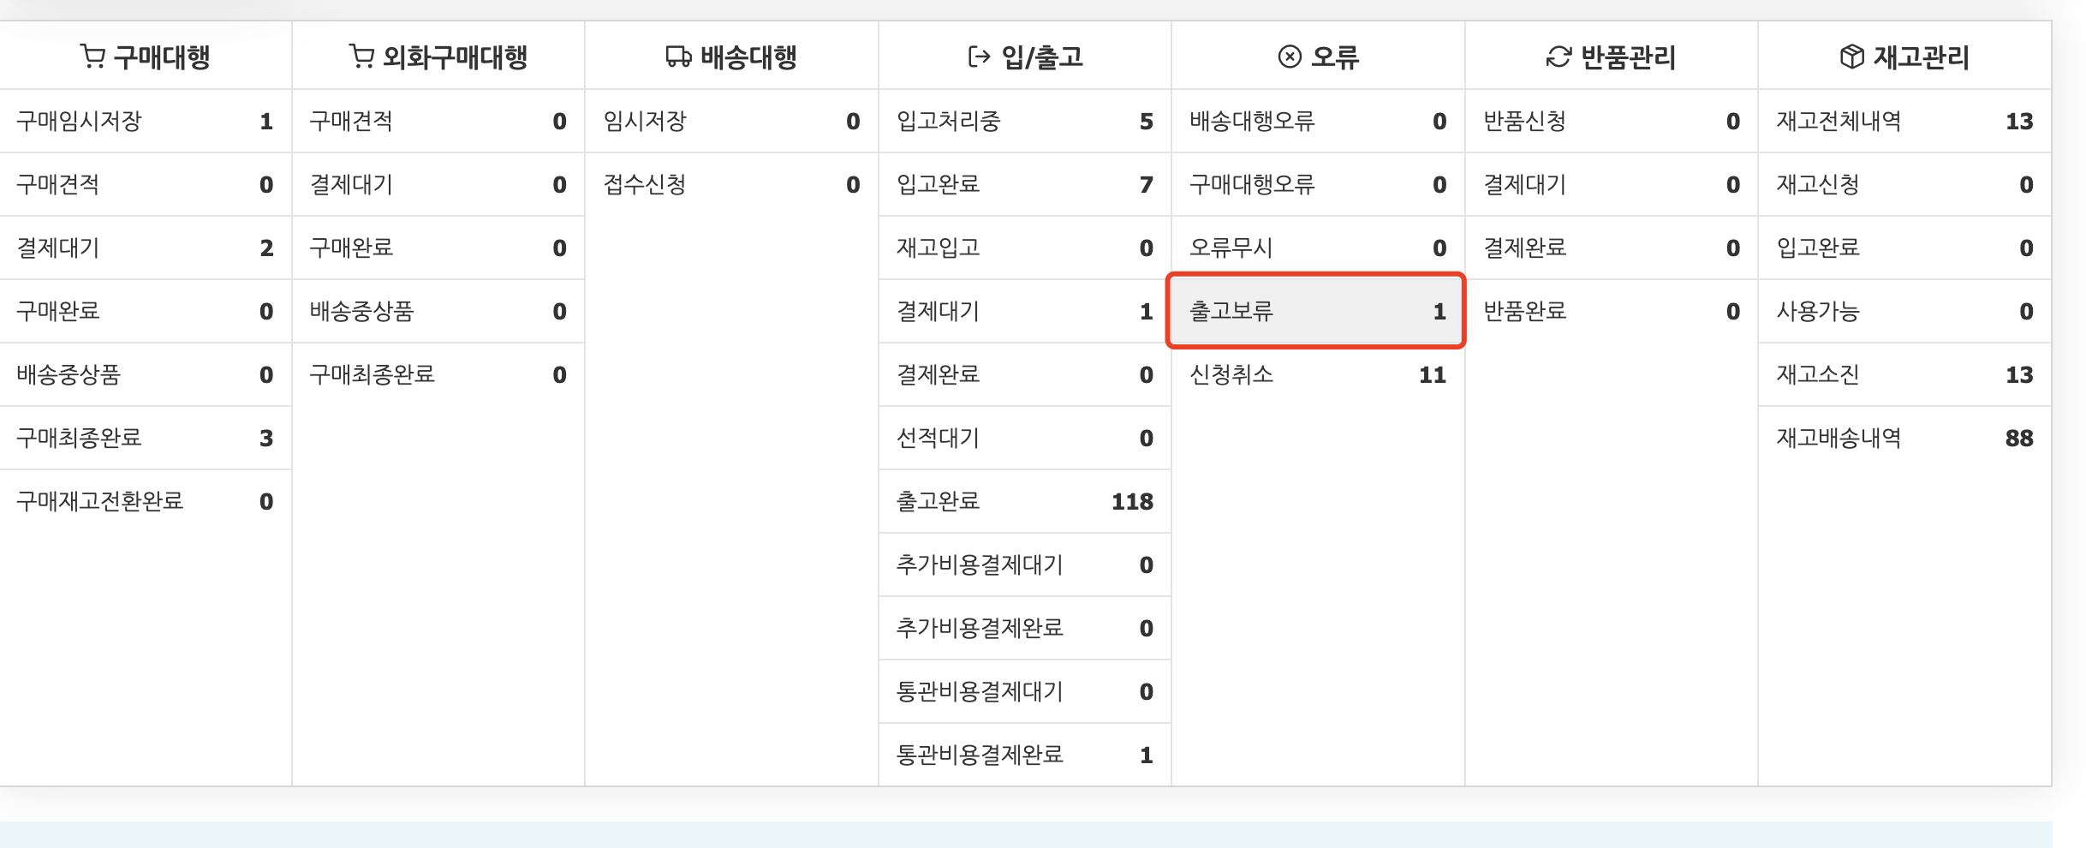
Task: Click the circled X icon beside 오류
Action: click(x=1290, y=57)
